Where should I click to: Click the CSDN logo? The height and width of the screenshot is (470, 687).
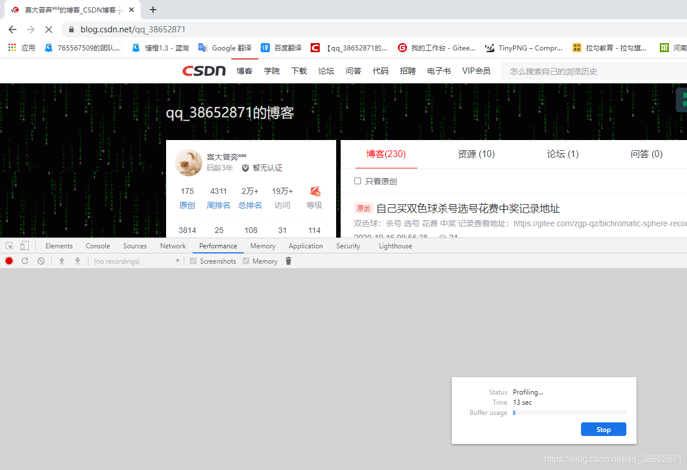point(204,71)
